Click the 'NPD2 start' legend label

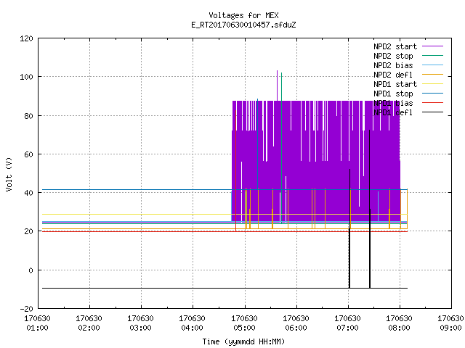point(395,46)
